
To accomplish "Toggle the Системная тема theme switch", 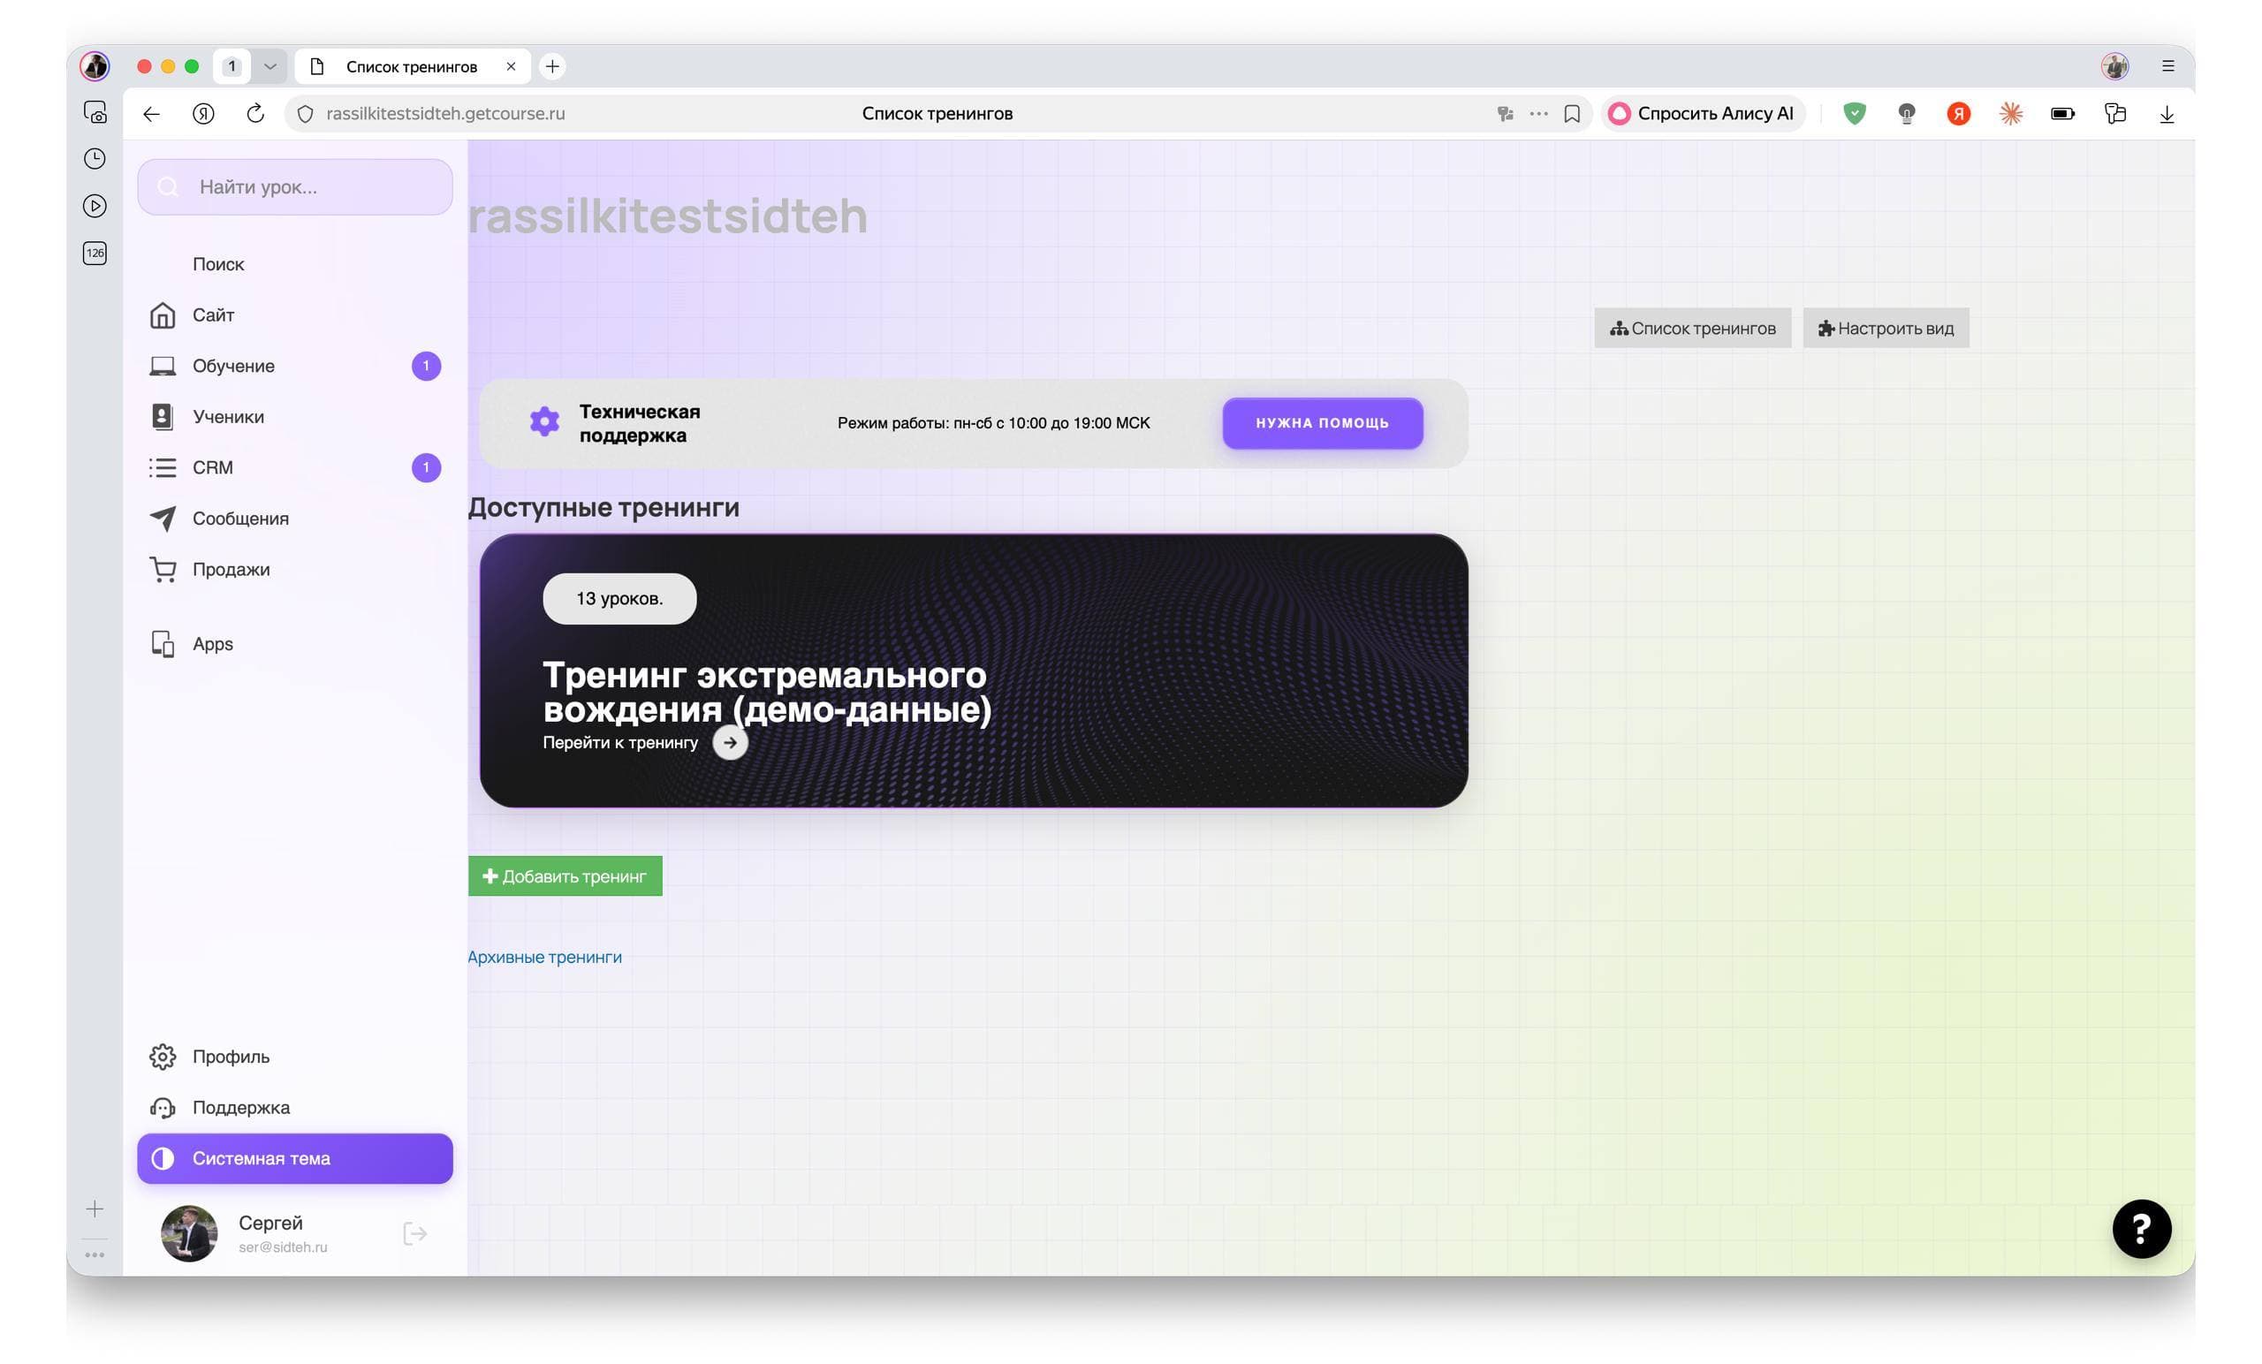I will (x=295, y=1158).
